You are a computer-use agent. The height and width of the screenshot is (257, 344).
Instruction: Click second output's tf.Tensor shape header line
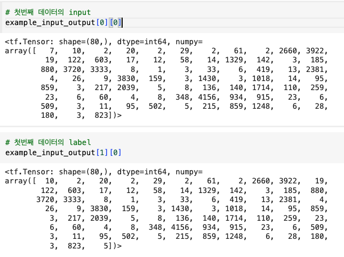[x=104, y=172]
